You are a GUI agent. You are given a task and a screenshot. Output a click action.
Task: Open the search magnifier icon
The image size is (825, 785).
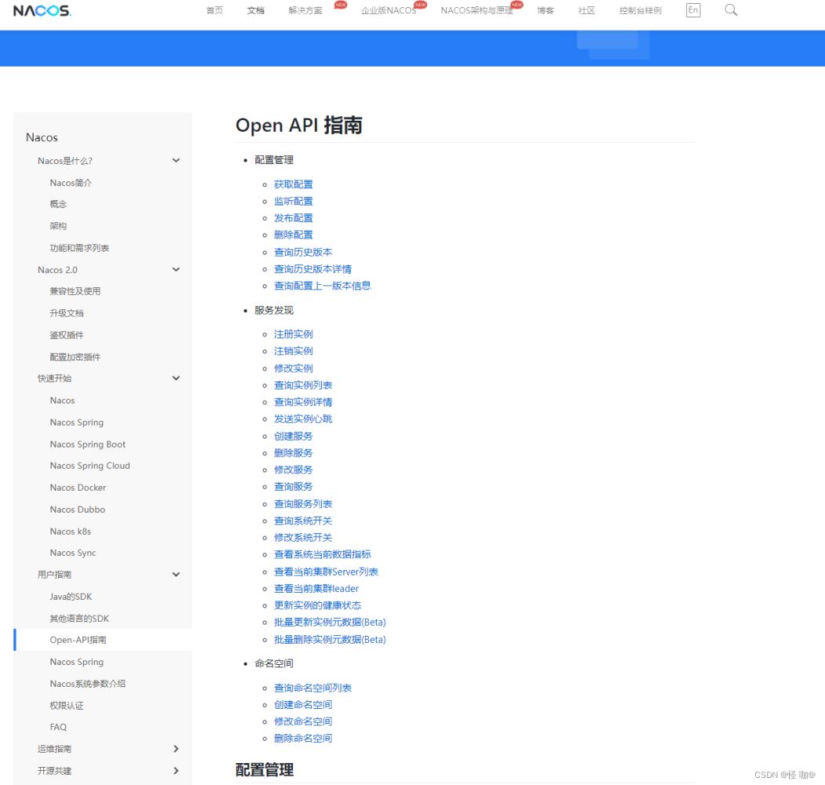pyautogui.click(x=731, y=10)
